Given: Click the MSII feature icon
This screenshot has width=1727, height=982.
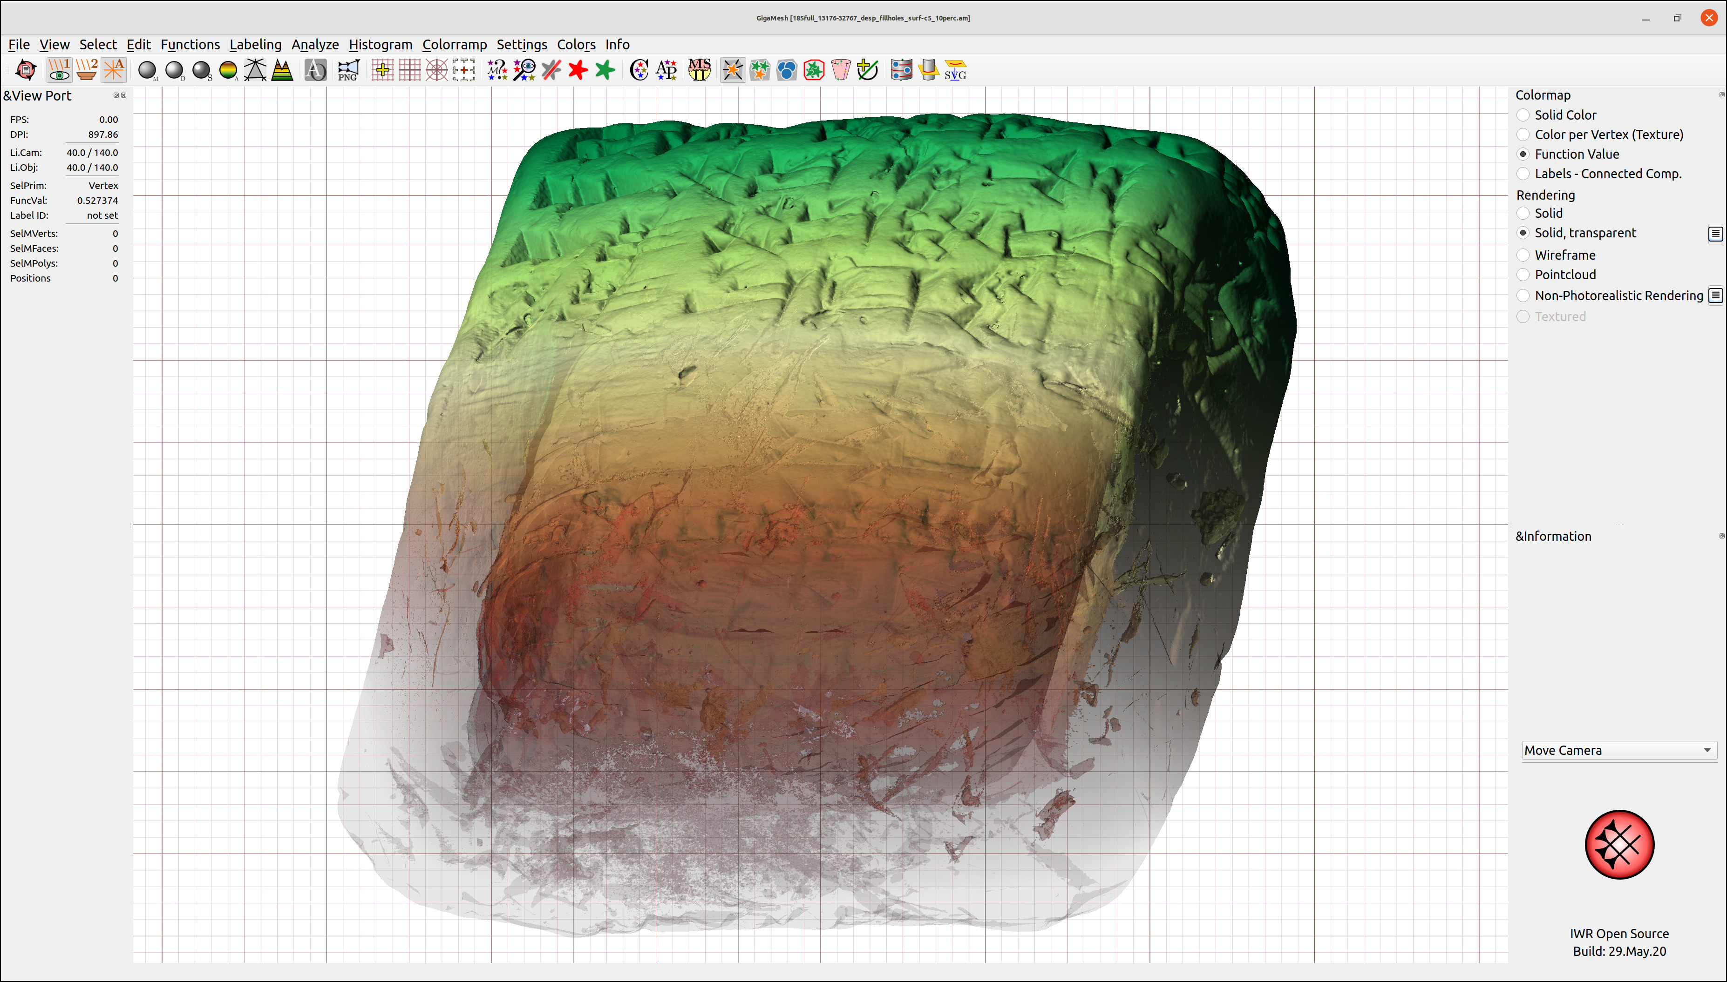Looking at the screenshot, I should coord(699,70).
